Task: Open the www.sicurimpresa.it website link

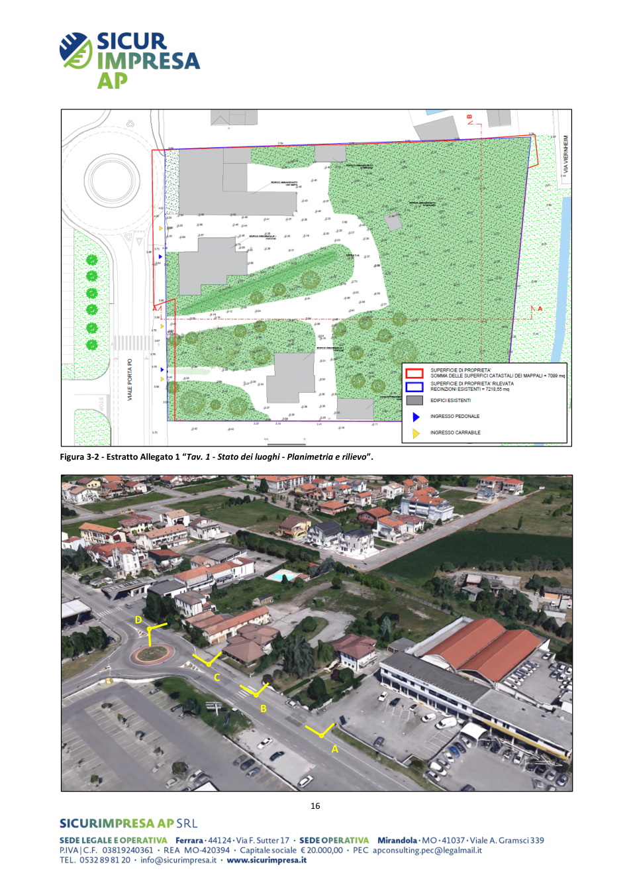Action: tap(266, 860)
